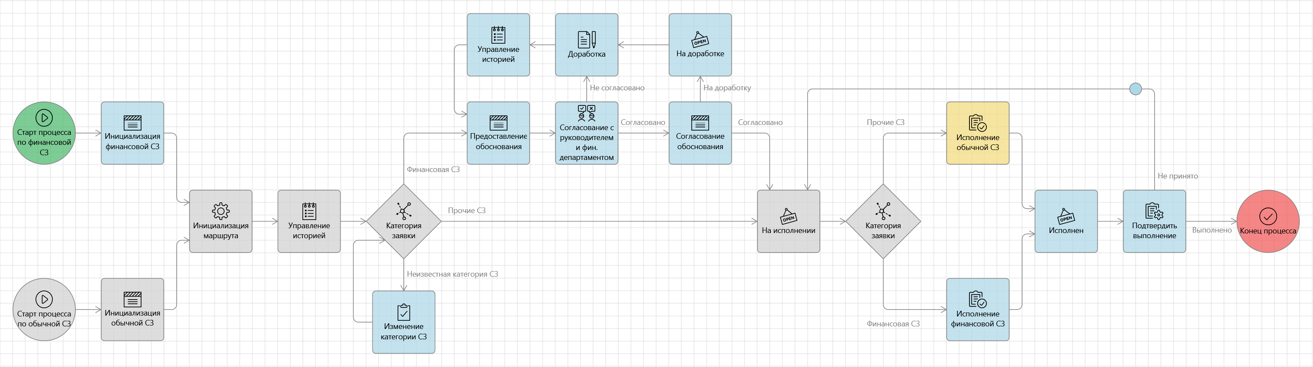Click the approval people icon in Согласование с руководителем
Image resolution: width=1313 pixels, height=367 pixels.
click(586, 112)
